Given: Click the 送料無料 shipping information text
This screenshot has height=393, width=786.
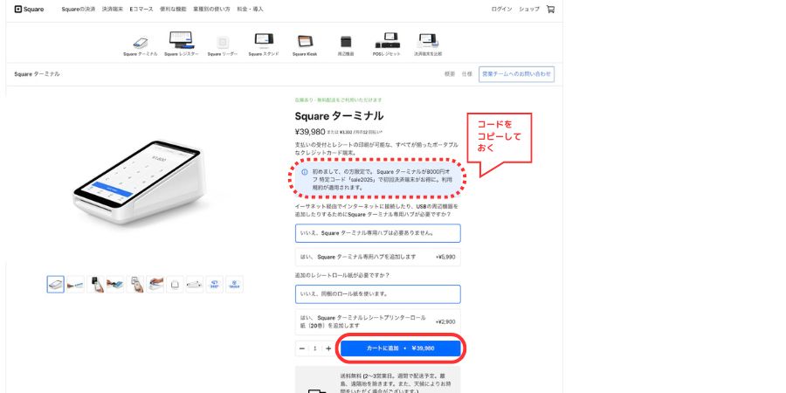Looking at the screenshot, I should pyautogui.click(x=394, y=383).
